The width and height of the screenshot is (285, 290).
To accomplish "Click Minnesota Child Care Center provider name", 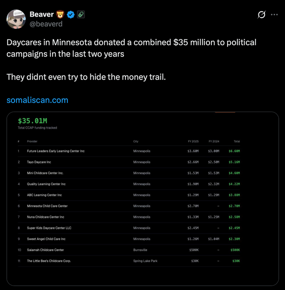I will click(47, 206).
